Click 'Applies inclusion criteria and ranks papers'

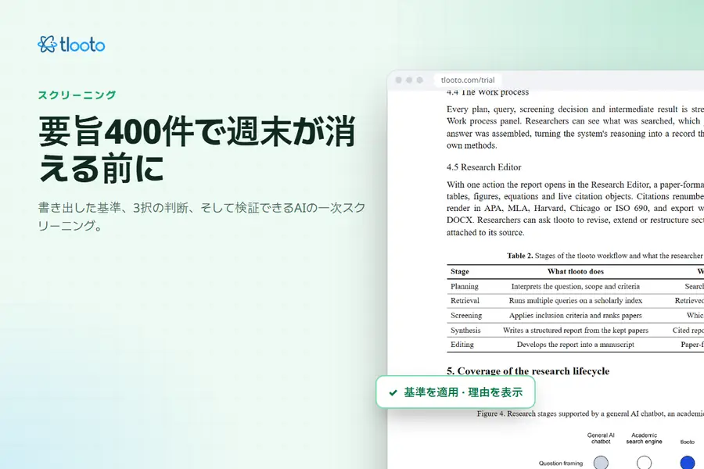click(x=576, y=316)
